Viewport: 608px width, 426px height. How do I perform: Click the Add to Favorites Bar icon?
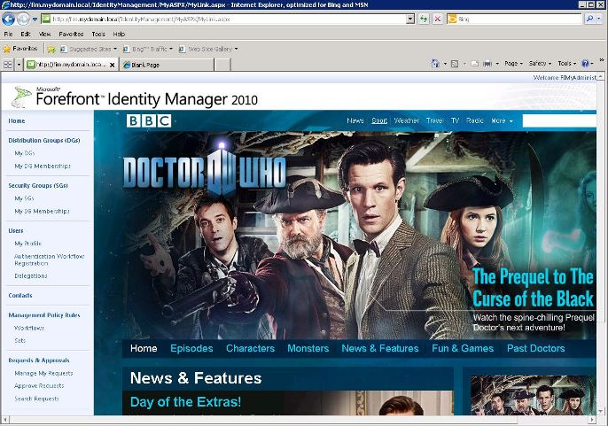click(51, 50)
